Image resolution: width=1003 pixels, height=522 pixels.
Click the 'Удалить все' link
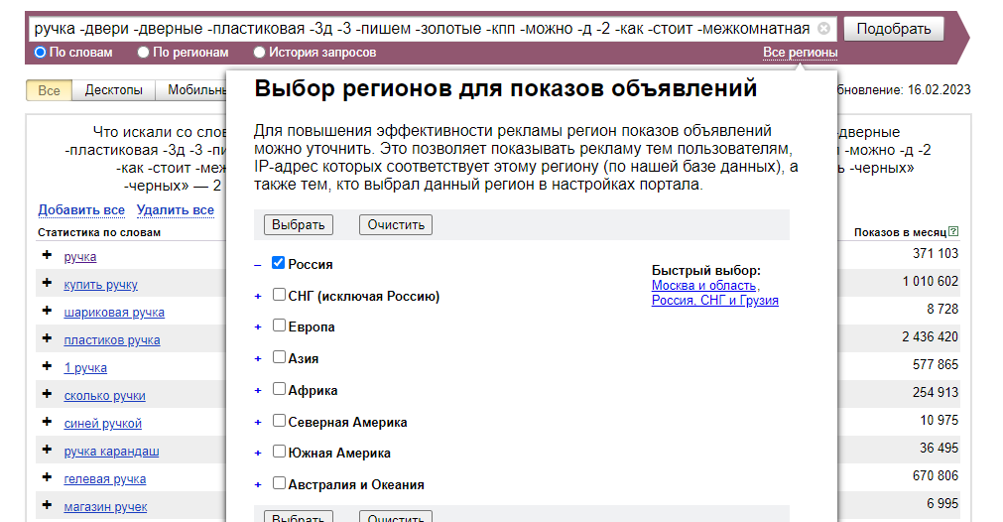176,209
